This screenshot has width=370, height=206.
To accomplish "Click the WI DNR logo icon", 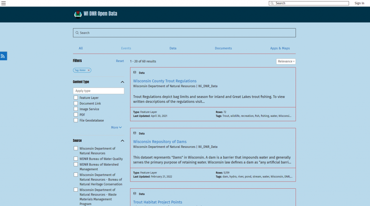I will 78,14.
